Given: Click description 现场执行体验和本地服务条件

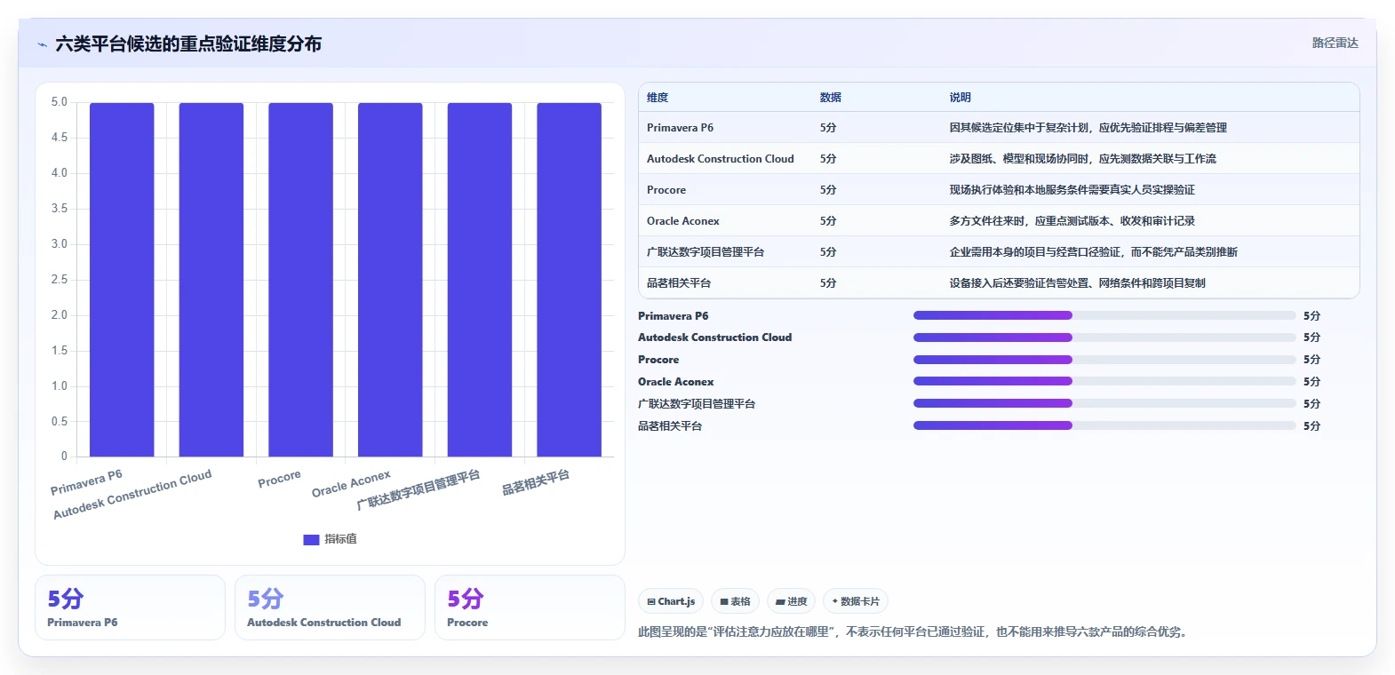Looking at the screenshot, I should pyautogui.click(x=1072, y=190).
